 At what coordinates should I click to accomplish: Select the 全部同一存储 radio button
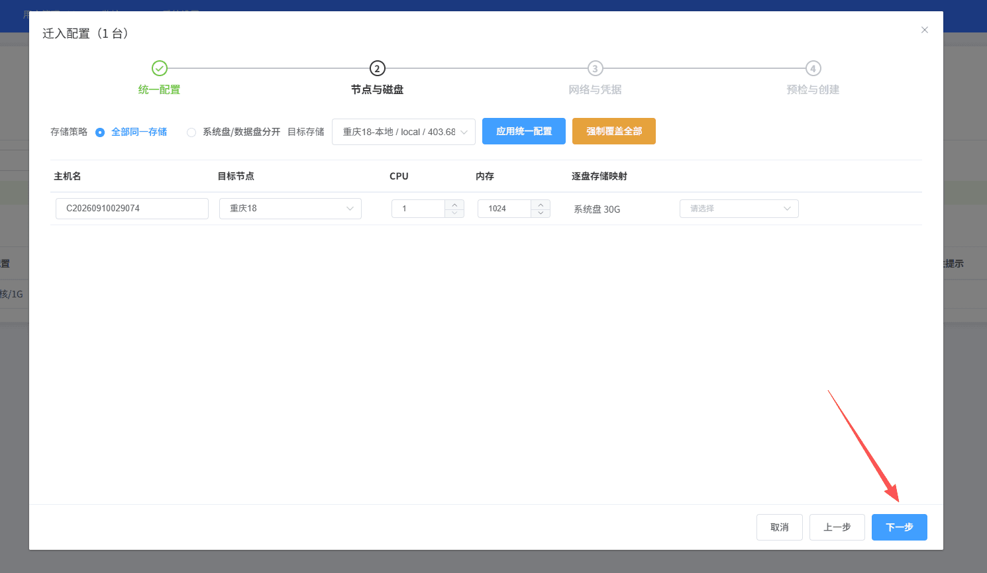point(100,132)
